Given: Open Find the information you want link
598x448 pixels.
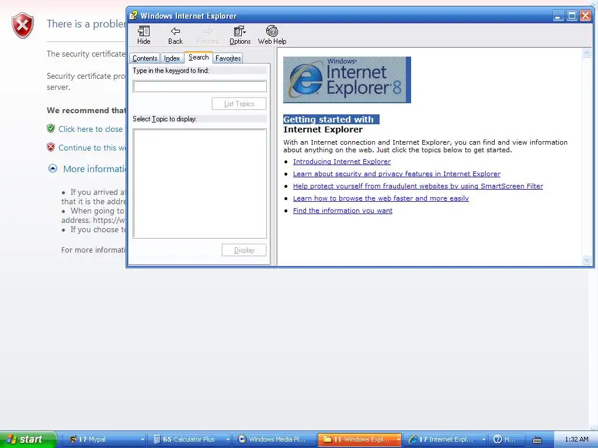Looking at the screenshot, I should 342,210.
